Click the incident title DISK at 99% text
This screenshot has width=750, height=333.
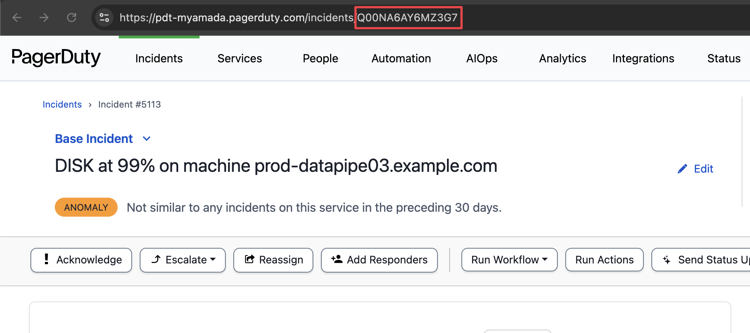pyautogui.click(x=276, y=166)
